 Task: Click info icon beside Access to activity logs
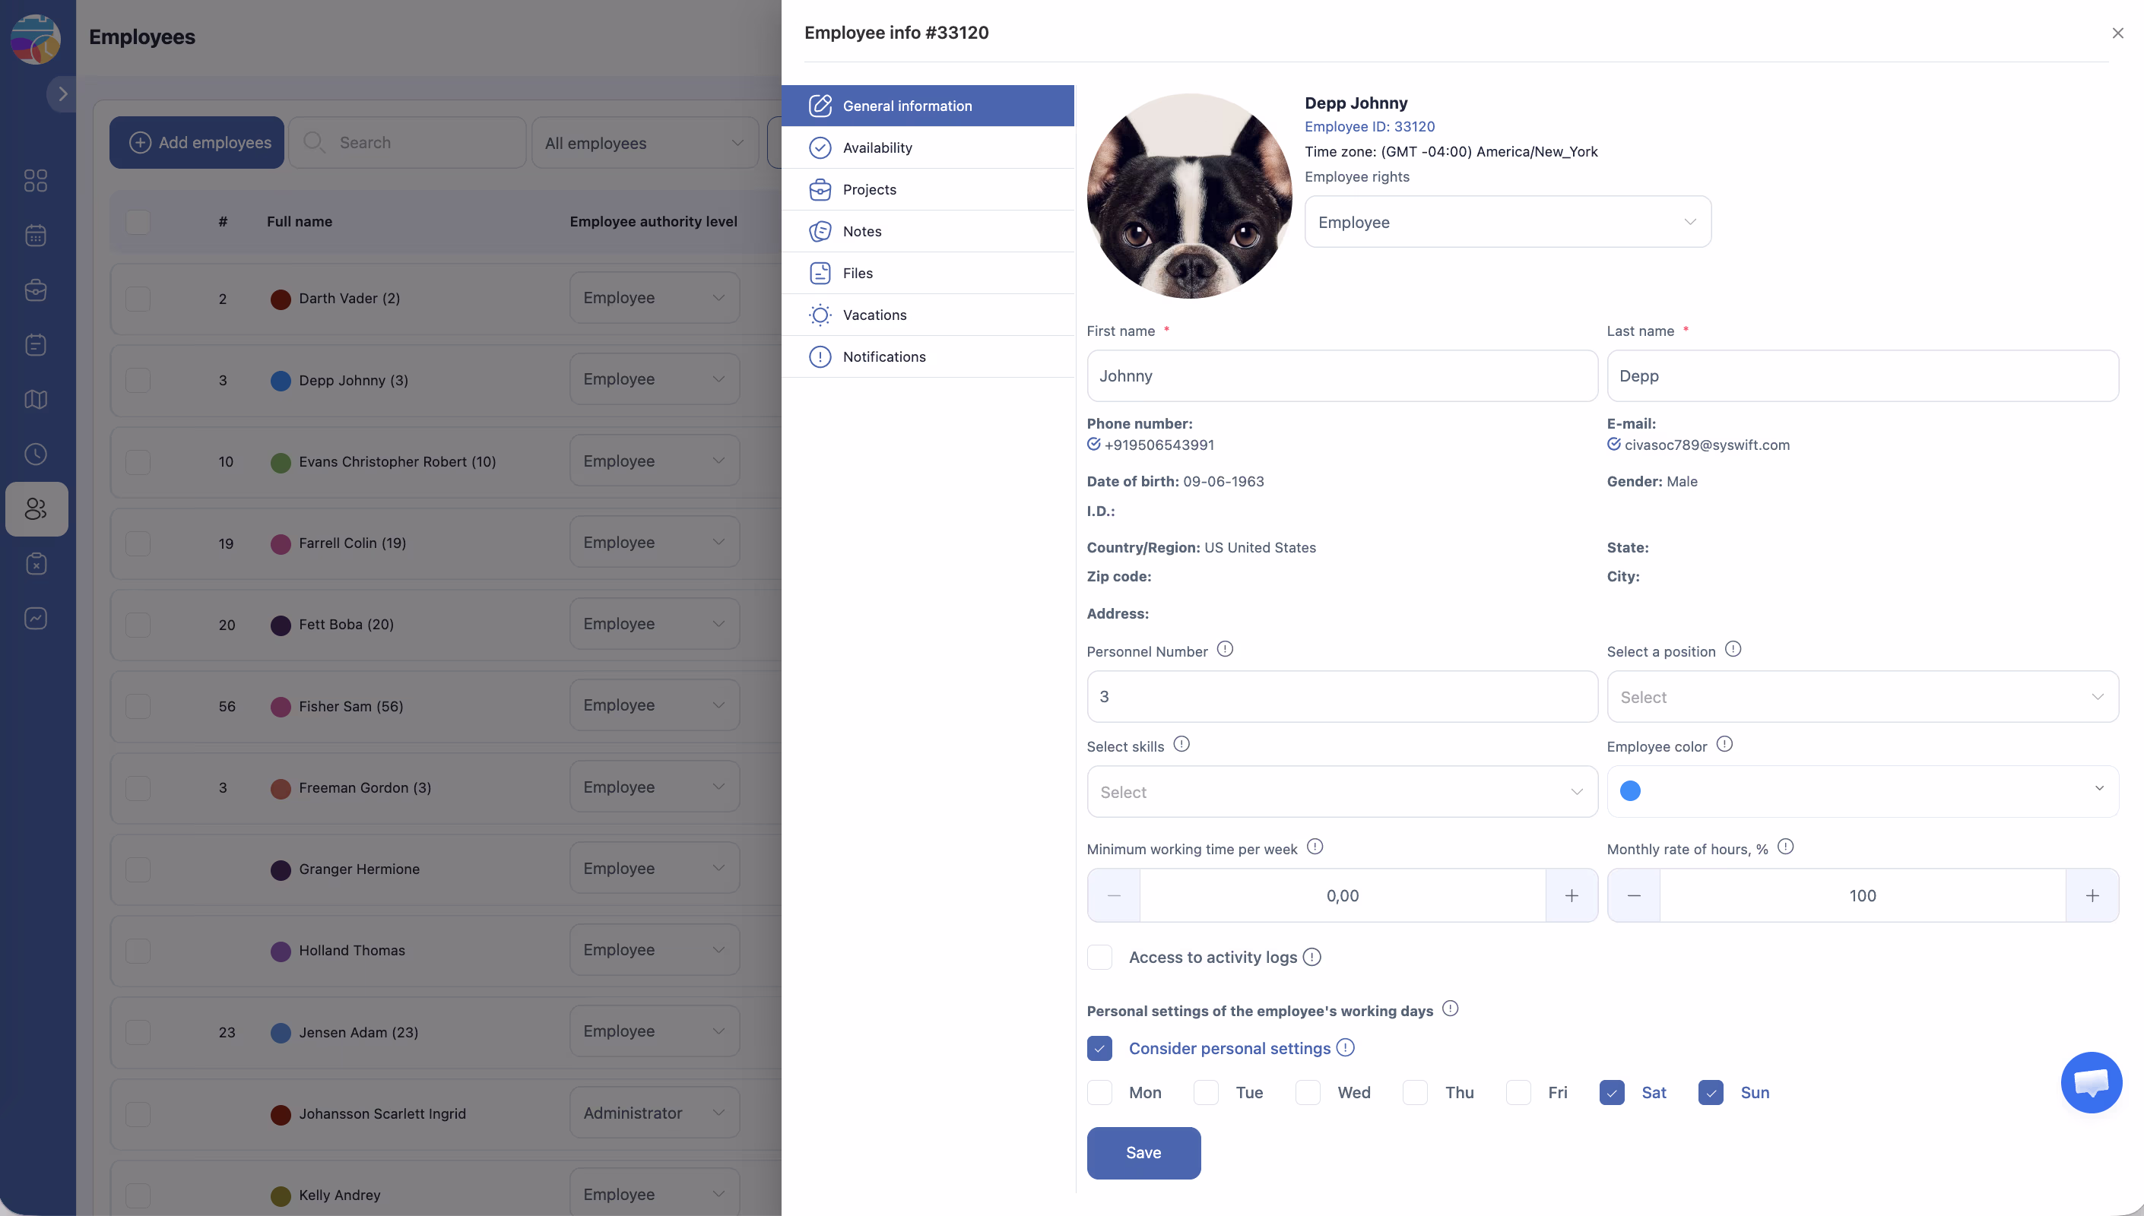pos(1311,957)
